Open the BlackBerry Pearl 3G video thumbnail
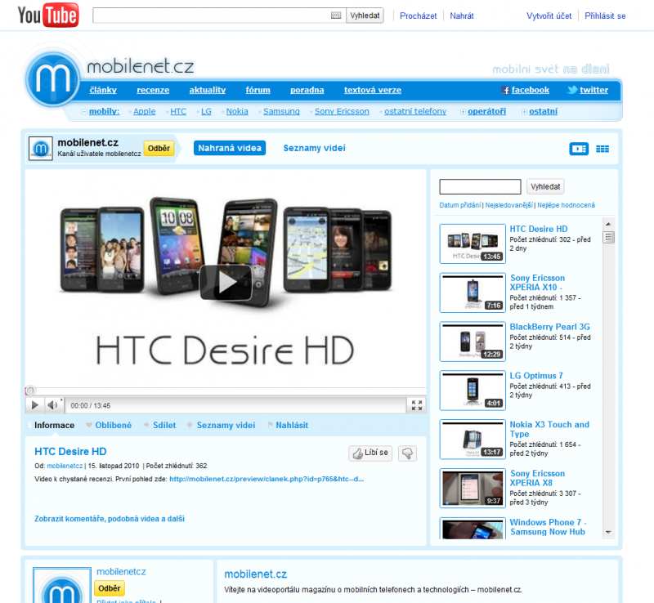Screen dimensions: 654x603 coord(466,342)
